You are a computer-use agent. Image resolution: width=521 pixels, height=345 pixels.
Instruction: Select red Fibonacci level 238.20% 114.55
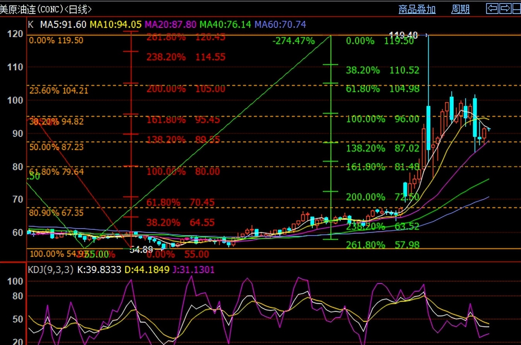pyautogui.click(x=186, y=57)
